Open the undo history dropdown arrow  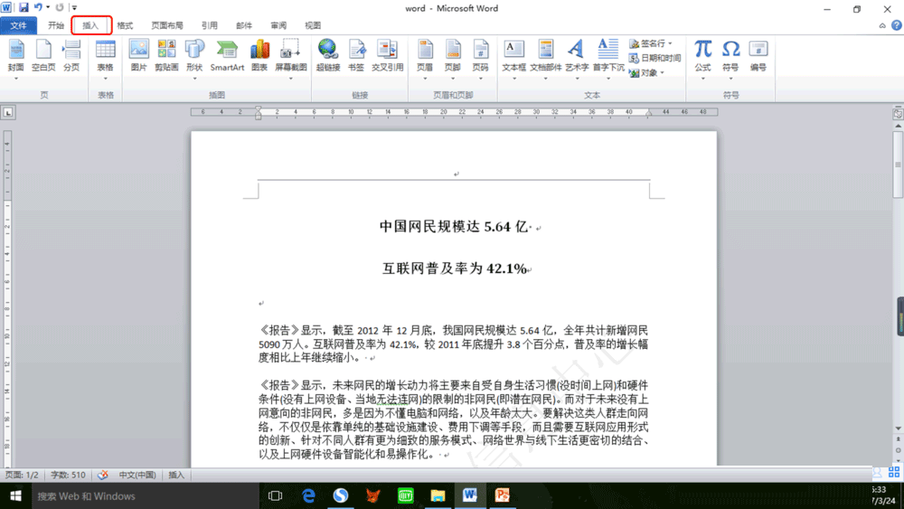48,7
